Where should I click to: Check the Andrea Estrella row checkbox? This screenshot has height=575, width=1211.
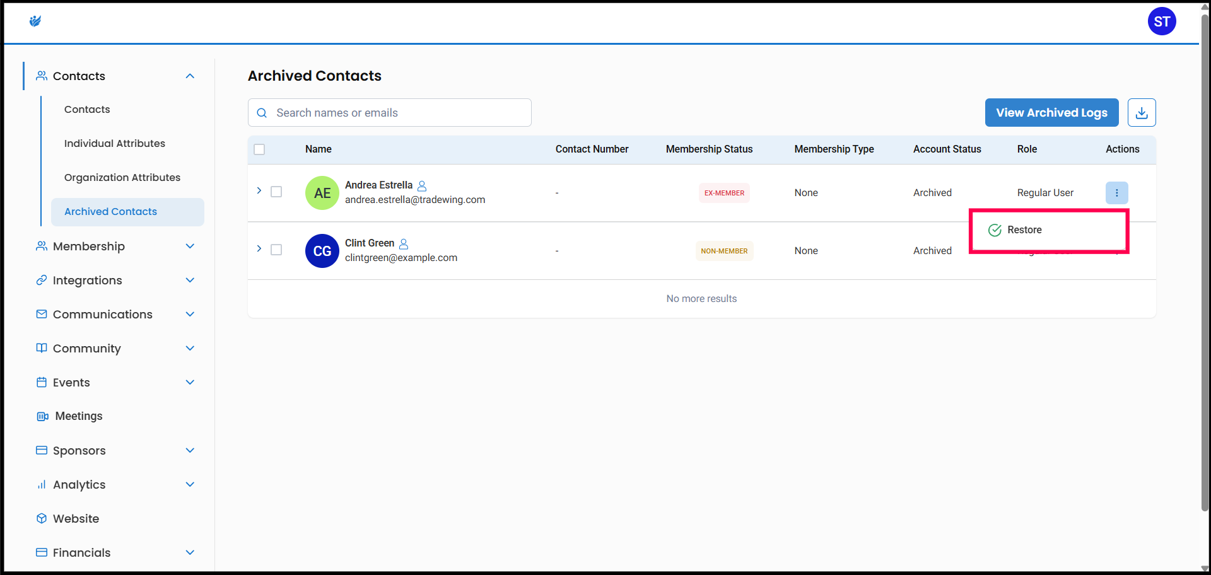click(276, 192)
